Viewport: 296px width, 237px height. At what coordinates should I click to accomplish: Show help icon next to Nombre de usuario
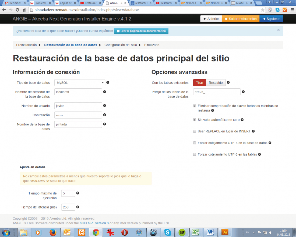click(x=105, y=106)
